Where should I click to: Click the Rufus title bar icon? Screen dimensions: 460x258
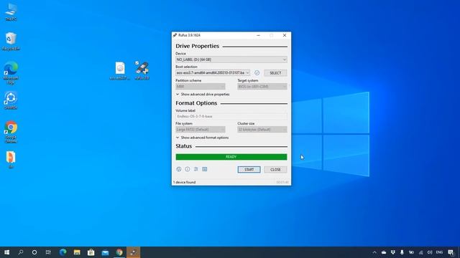pos(175,35)
